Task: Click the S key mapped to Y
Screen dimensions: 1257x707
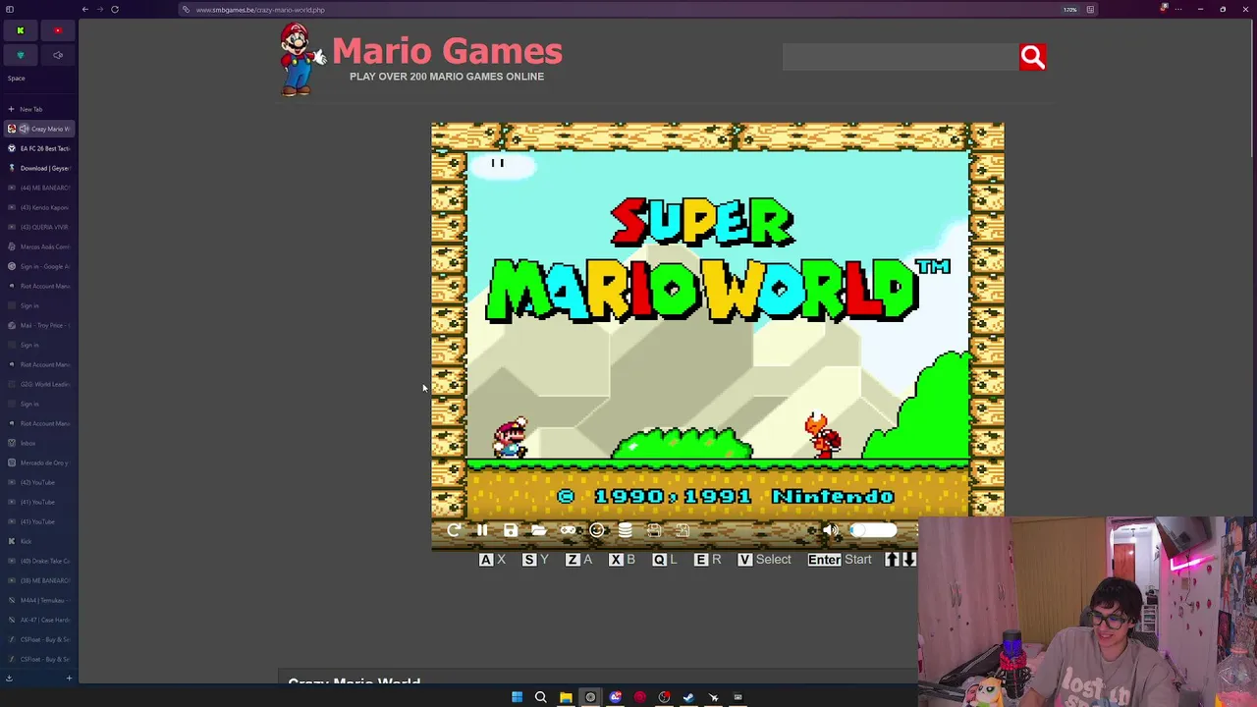Action: pos(529,560)
